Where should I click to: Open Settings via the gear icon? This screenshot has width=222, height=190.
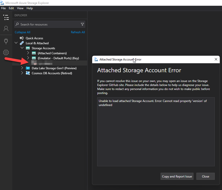tap(6, 52)
